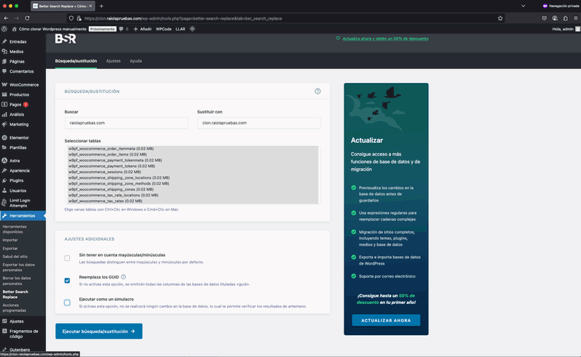The width and height of the screenshot is (581, 357).
Task: Select the Búsqueda/sustitución tab
Action: (x=76, y=61)
